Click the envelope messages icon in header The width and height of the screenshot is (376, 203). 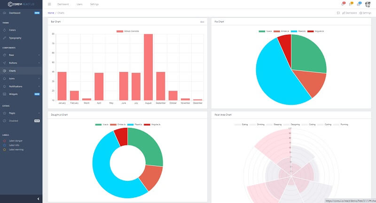tap(358, 4)
